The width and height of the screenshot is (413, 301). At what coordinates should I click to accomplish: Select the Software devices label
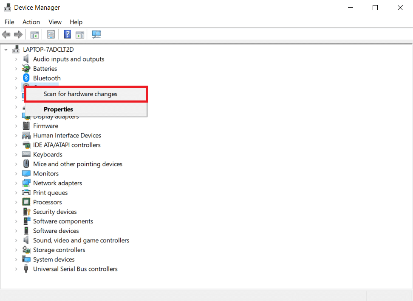(x=56, y=231)
